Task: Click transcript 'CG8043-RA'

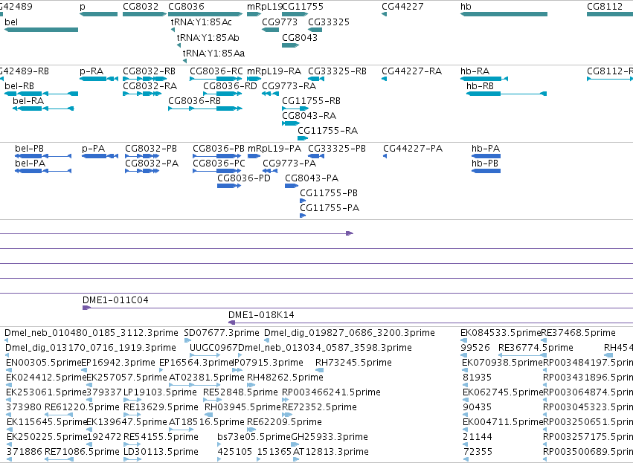Action: (309, 116)
